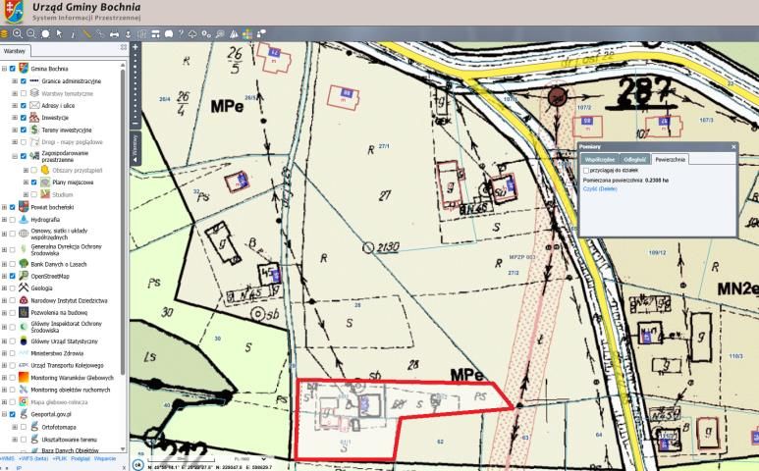Click the Geologia crossed hammers icon
The height and width of the screenshot is (471, 759).
[x=24, y=288]
